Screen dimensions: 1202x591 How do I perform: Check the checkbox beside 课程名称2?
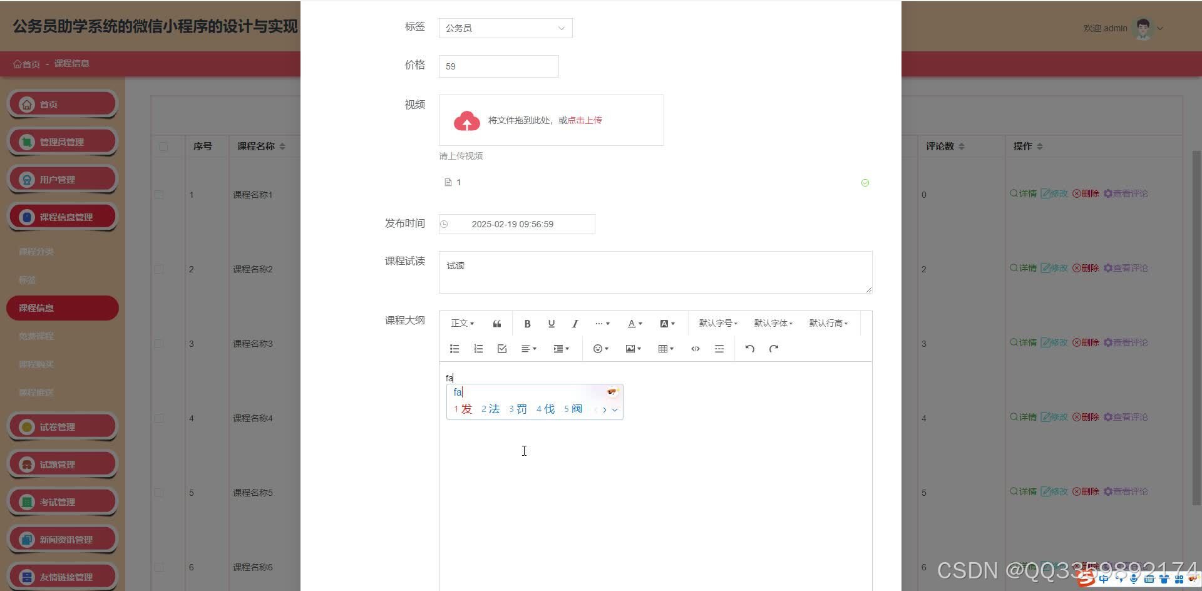(x=159, y=269)
